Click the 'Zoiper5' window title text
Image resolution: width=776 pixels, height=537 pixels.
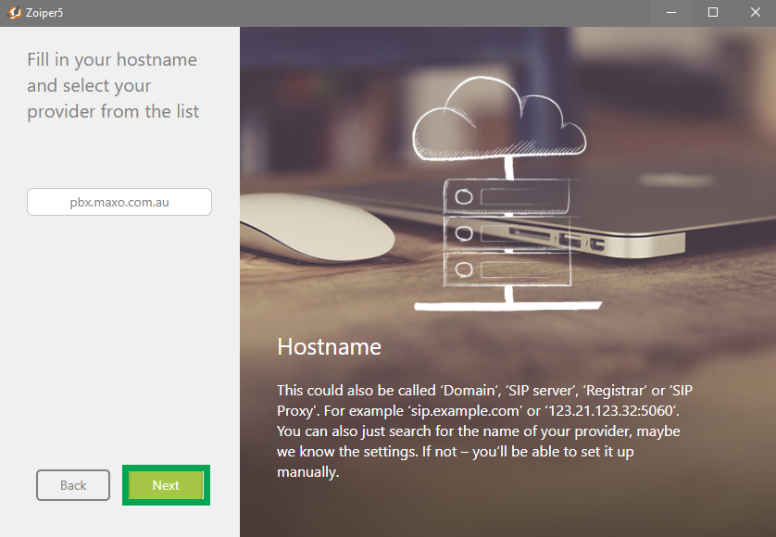pos(44,13)
